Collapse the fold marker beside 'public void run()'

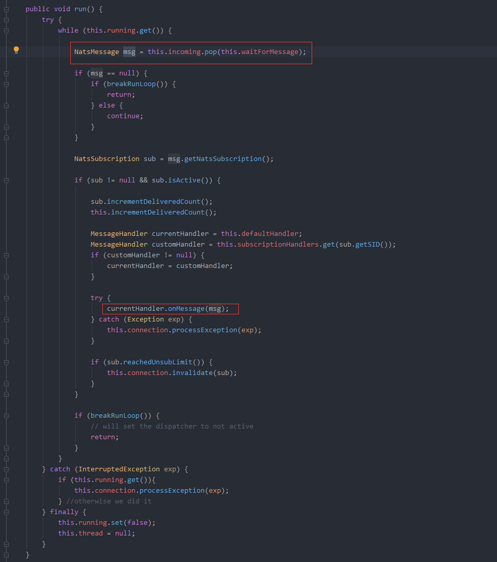coord(7,9)
